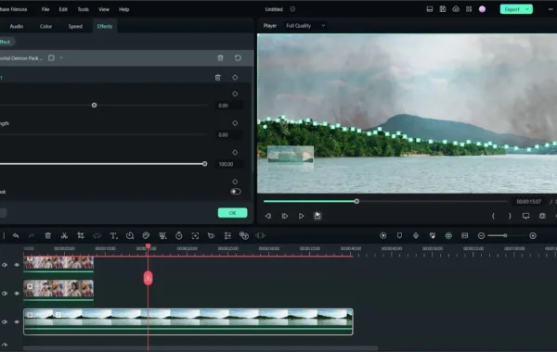
Task: Click the track layout icon before zoom minus
Action: (465, 235)
